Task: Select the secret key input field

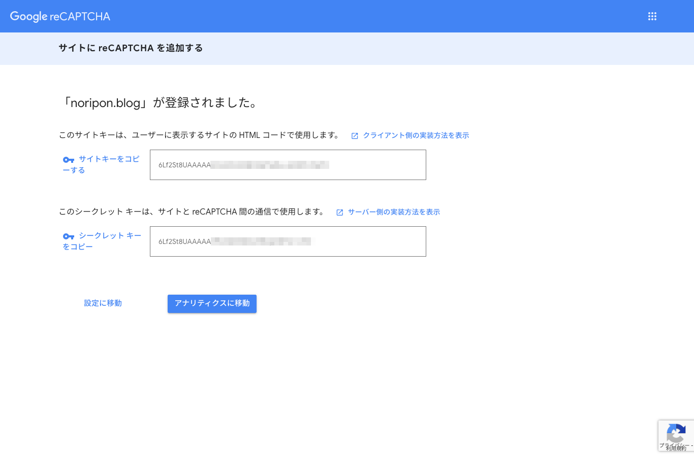Action: point(288,241)
